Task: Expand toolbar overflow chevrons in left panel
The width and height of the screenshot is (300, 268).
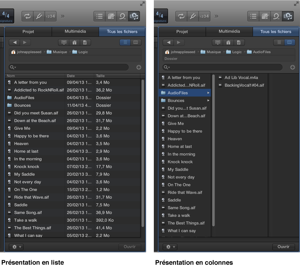Action: click(x=63, y=16)
